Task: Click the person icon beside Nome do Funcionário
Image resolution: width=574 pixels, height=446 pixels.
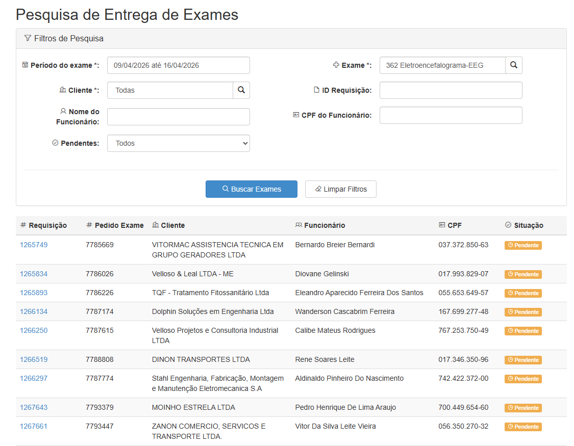Action: pyautogui.click(x=63, y=111)
